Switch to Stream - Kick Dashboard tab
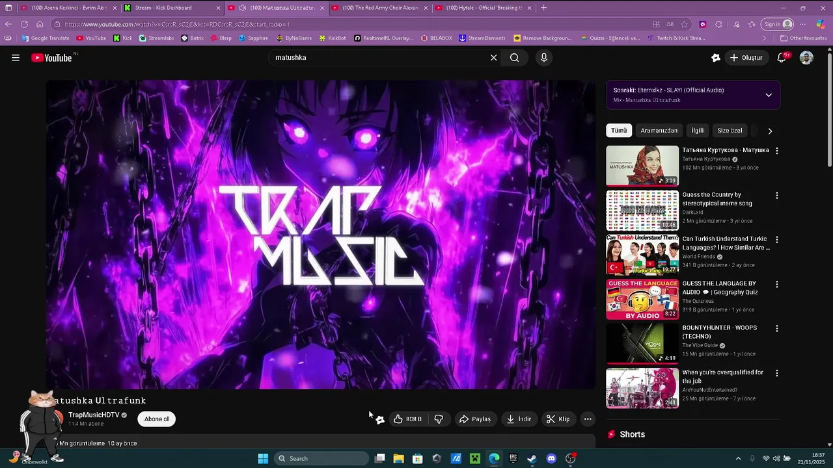The image size is (833, 468). (172, 8)
